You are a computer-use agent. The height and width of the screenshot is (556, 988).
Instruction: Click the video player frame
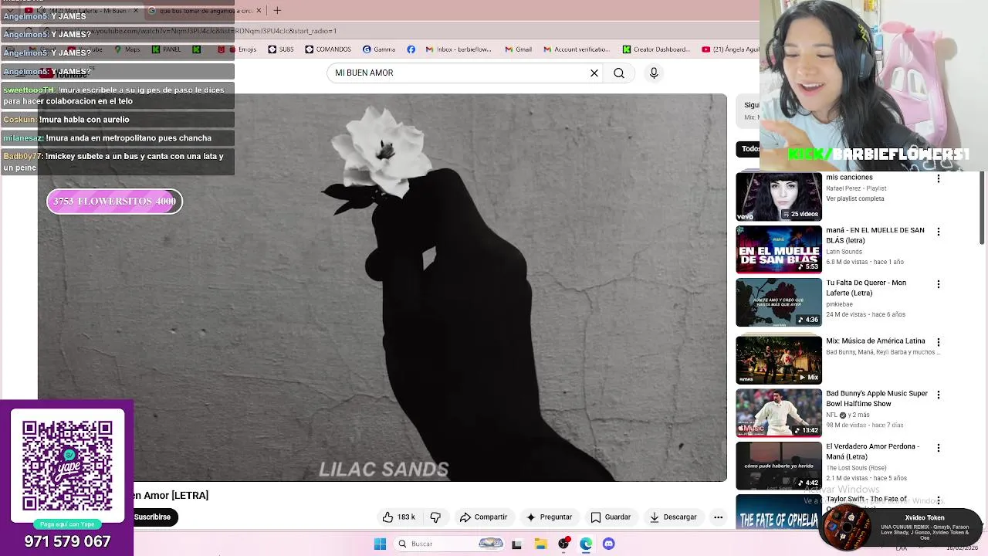click(x=382, y=287)
